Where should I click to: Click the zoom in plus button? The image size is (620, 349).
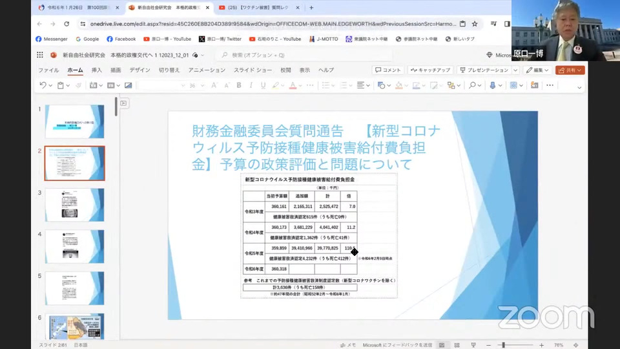[x=541, y=345]
